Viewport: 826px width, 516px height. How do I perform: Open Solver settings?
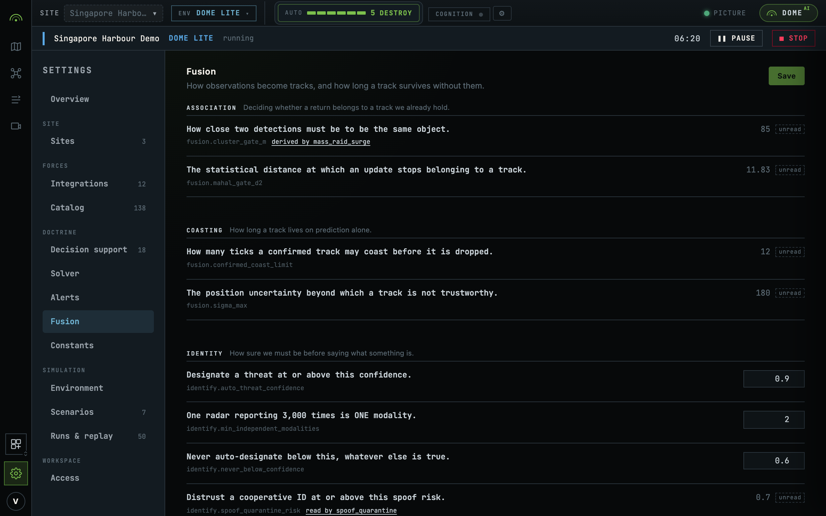pos(98,273)
